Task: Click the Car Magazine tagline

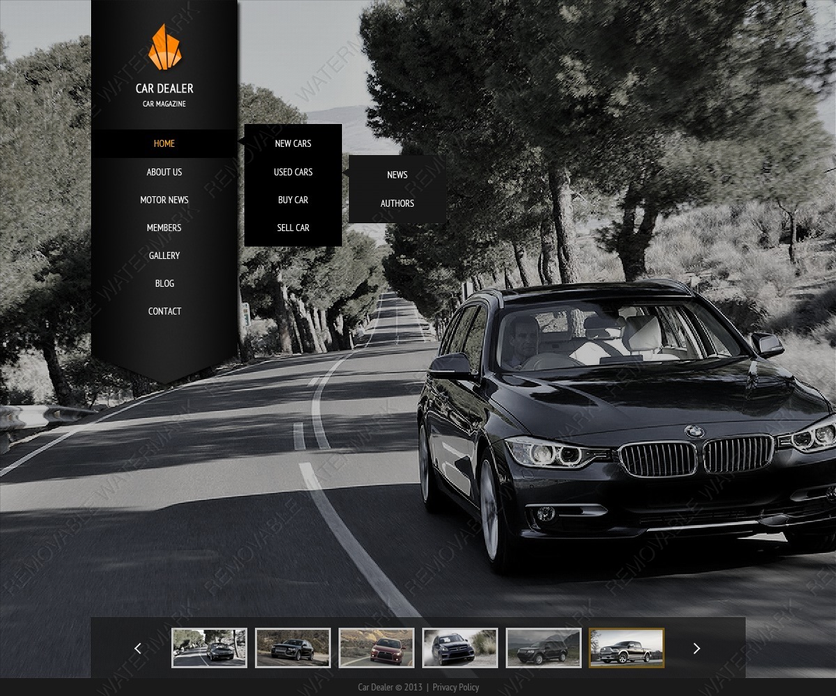Action: click(x=164, y=104)
